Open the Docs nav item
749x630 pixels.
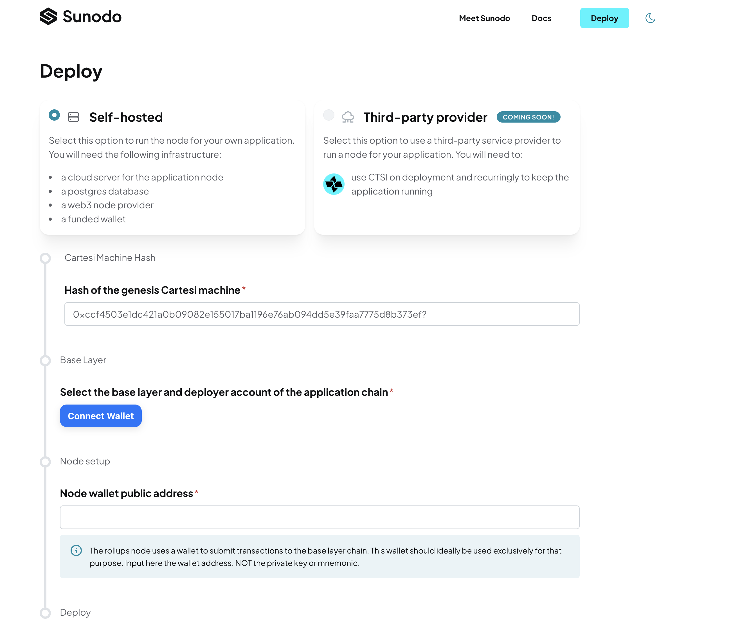tap(541, 18)
